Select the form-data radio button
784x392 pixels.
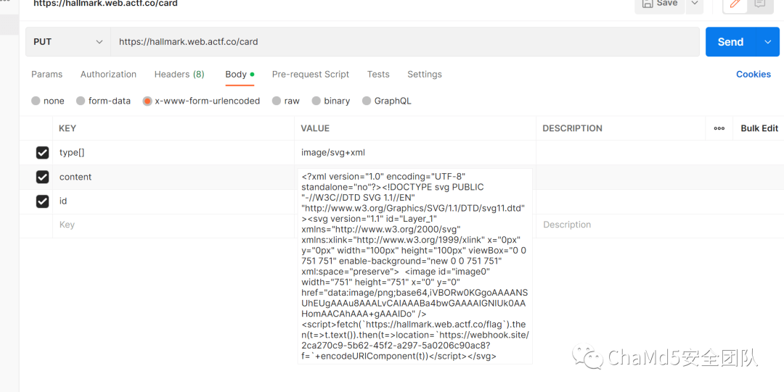[81, 101]
